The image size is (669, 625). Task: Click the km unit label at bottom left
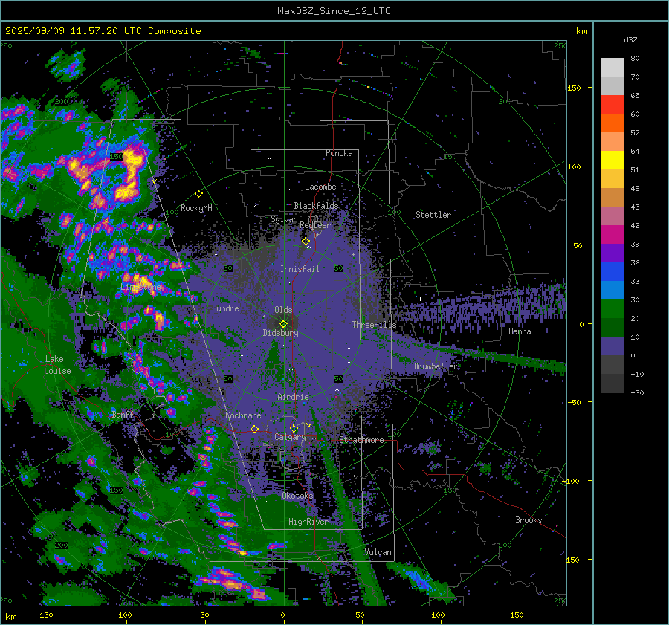click(10, 617)
